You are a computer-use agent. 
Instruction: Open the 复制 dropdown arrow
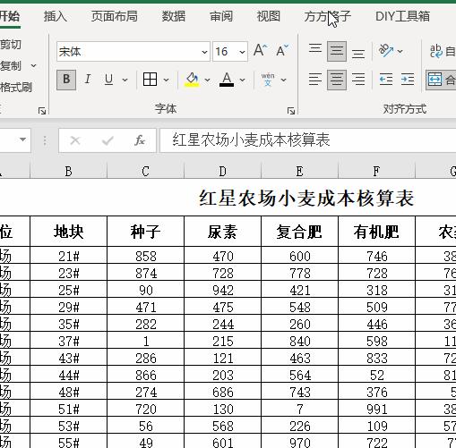pyautogui.click(x=33, y=65)
